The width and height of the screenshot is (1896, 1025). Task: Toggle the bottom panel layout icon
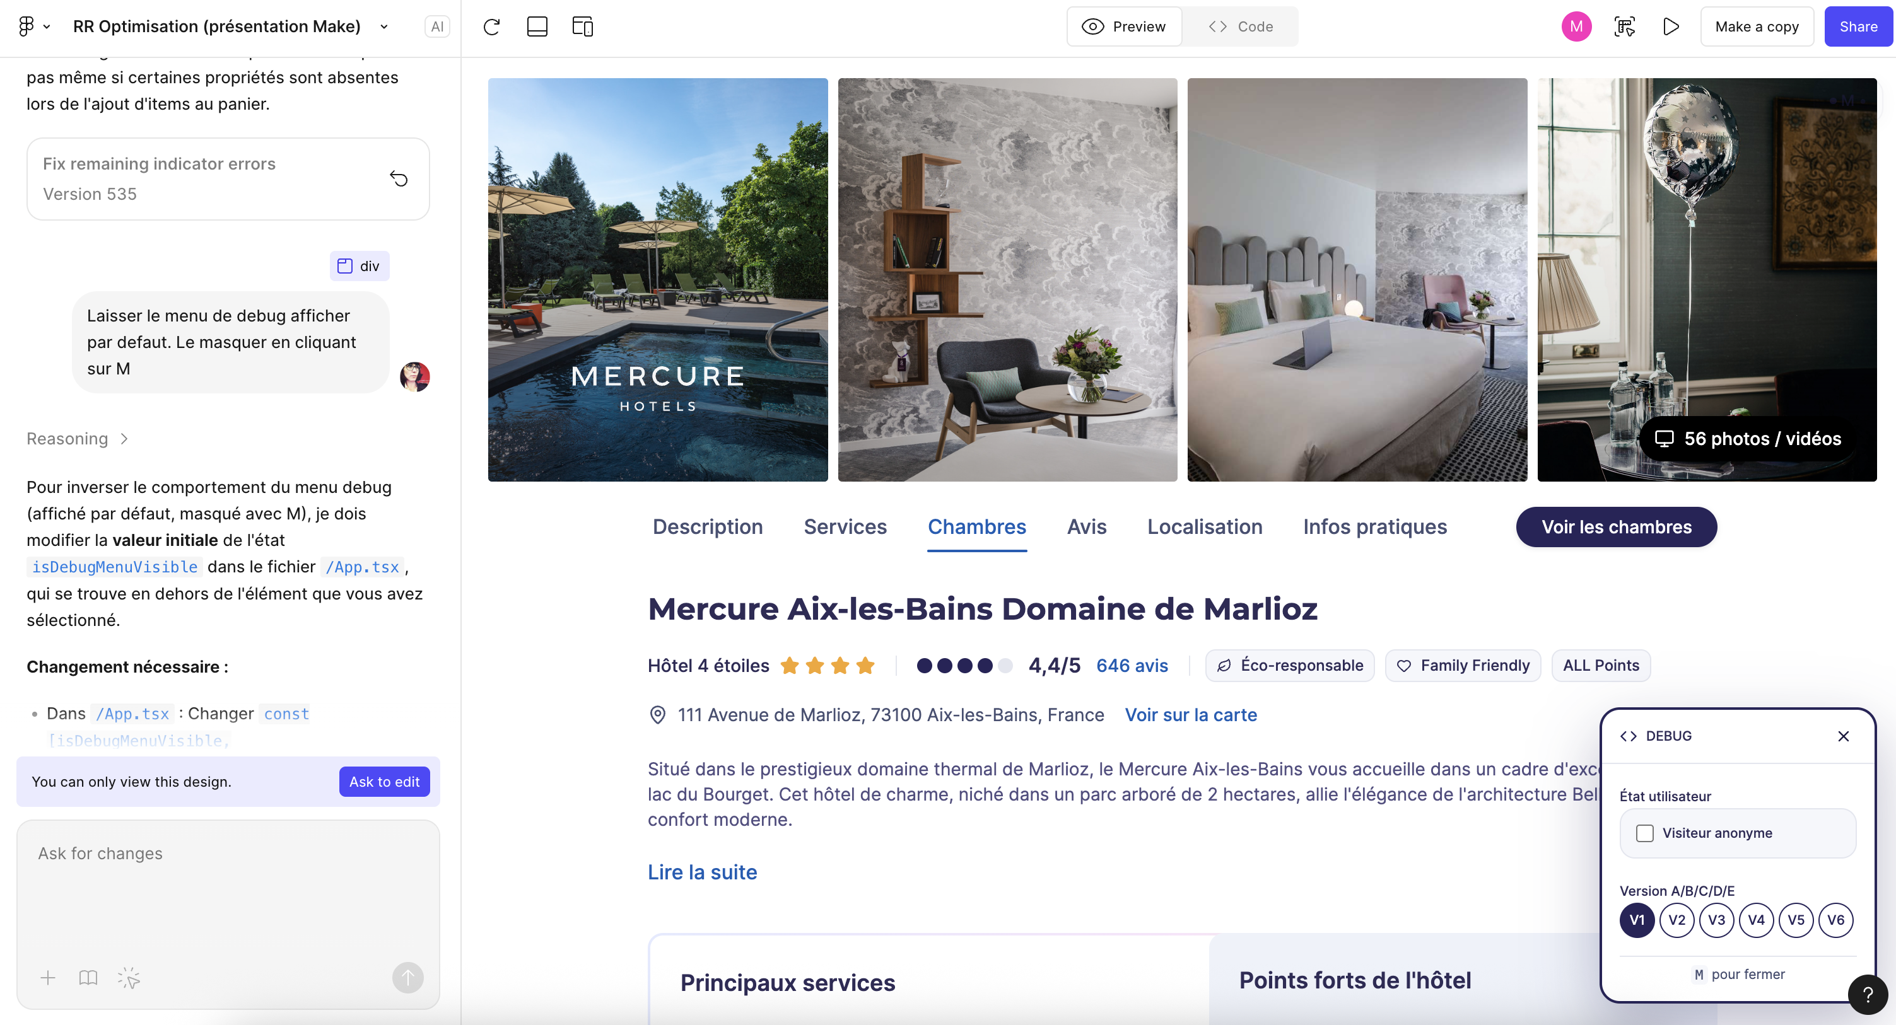pos(537,27)
